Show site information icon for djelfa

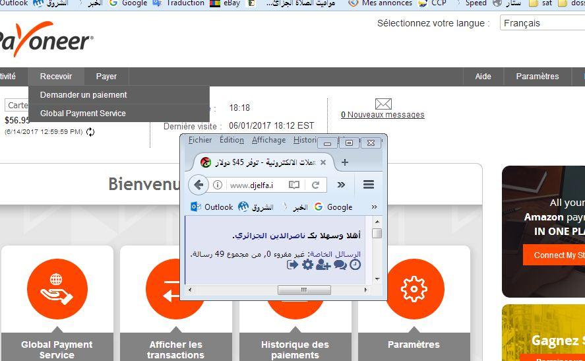click(x=218, y=185)
